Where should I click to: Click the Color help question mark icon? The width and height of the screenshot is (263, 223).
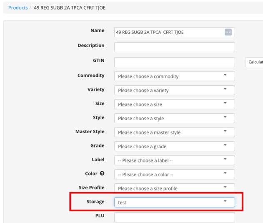pyautogui.click(x=102, y=173)
